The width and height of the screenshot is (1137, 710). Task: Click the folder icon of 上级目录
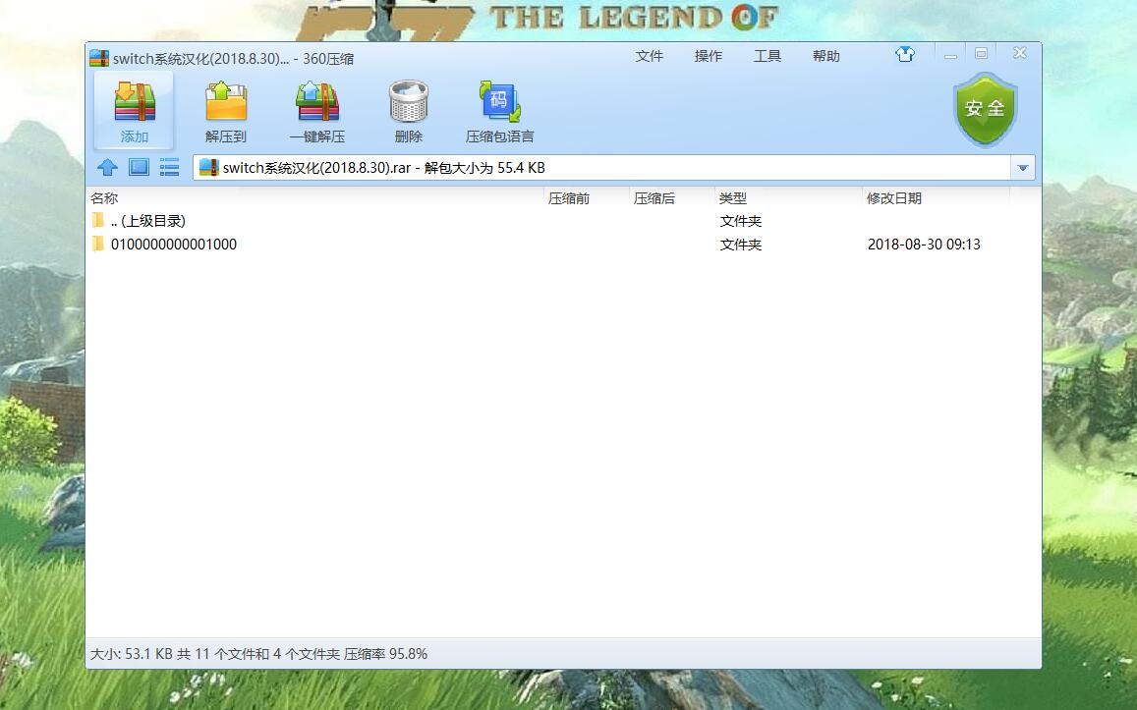point(98,220)
